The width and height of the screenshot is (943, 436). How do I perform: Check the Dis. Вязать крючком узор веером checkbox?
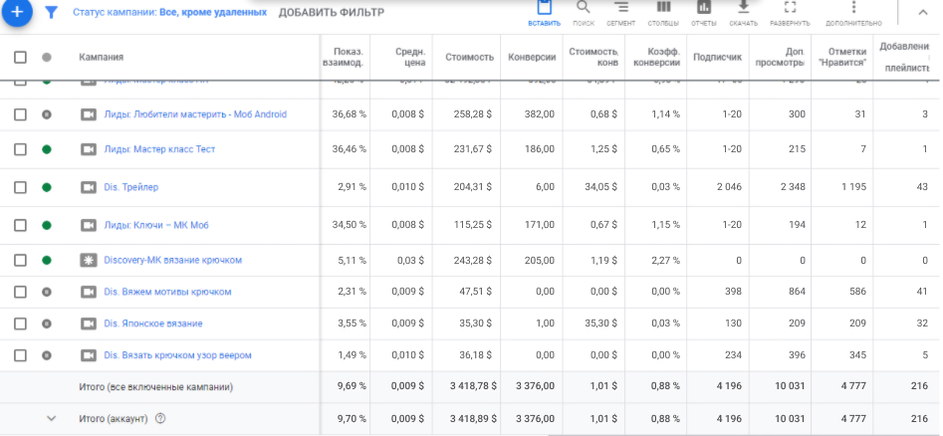pyautogui.click(x=20, y=355)
